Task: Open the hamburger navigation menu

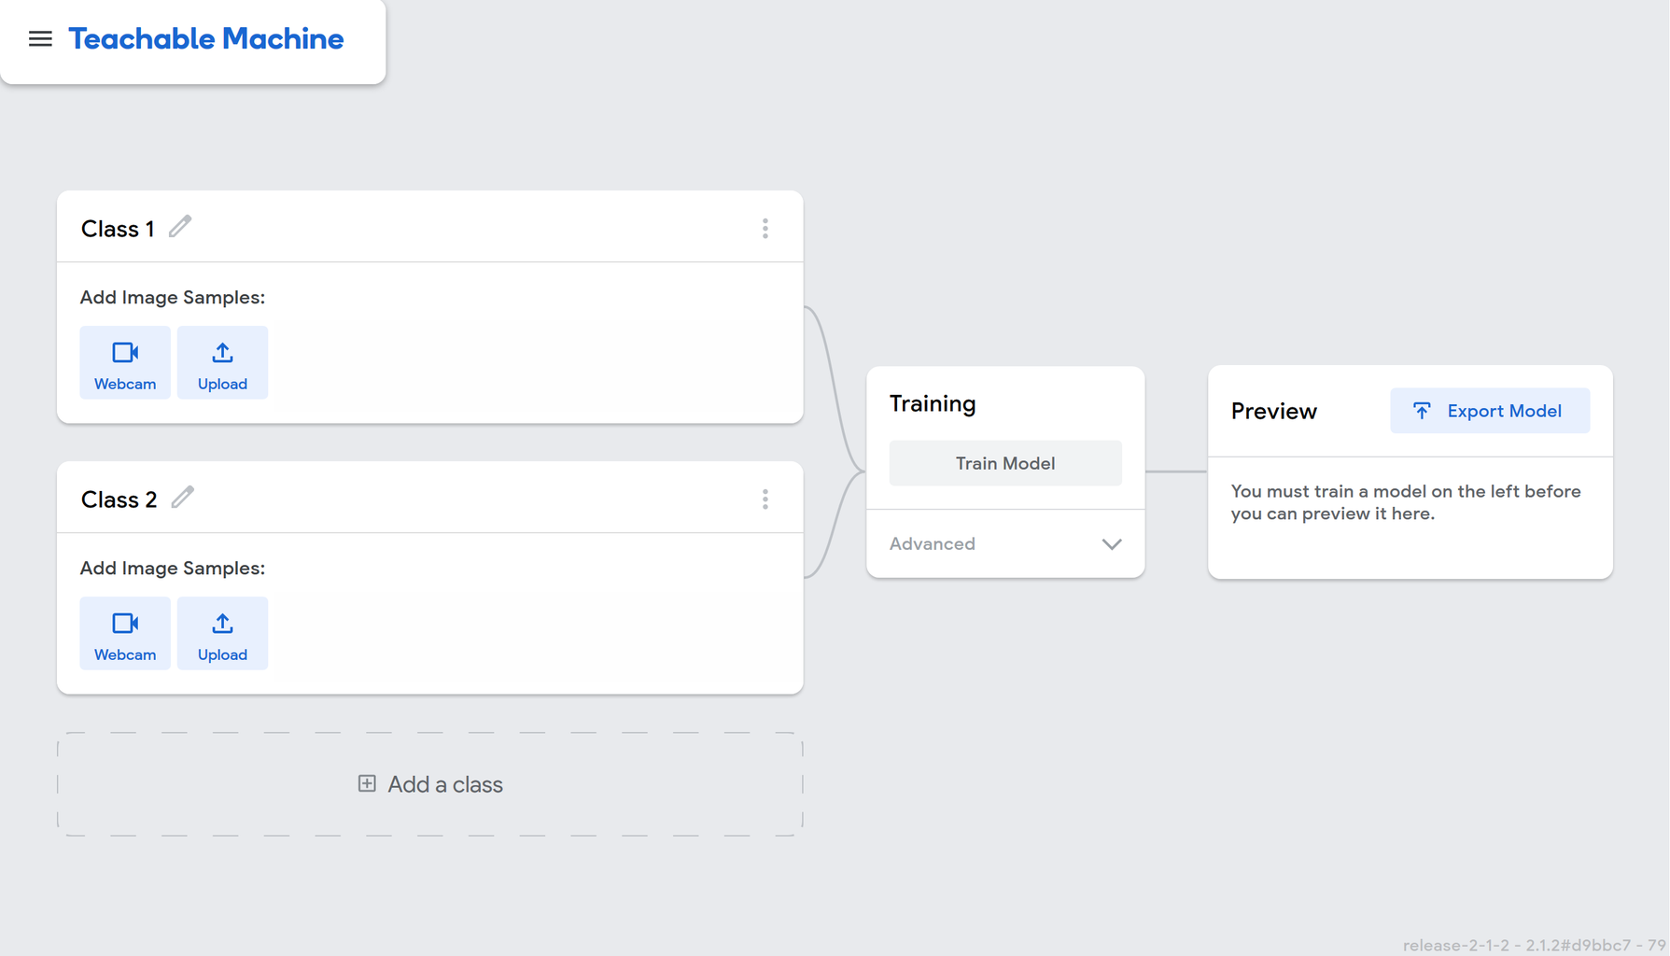Action: point(40,38)
